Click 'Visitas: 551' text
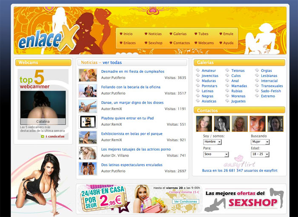The width and height of the screenshot is (298, 217). click(176, 125)
